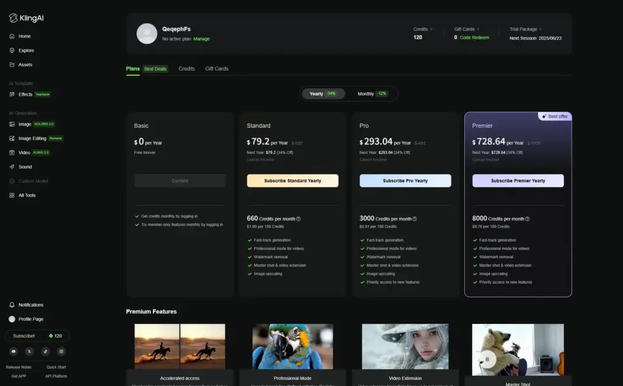Click the Image Editing icon

[12, 138]
